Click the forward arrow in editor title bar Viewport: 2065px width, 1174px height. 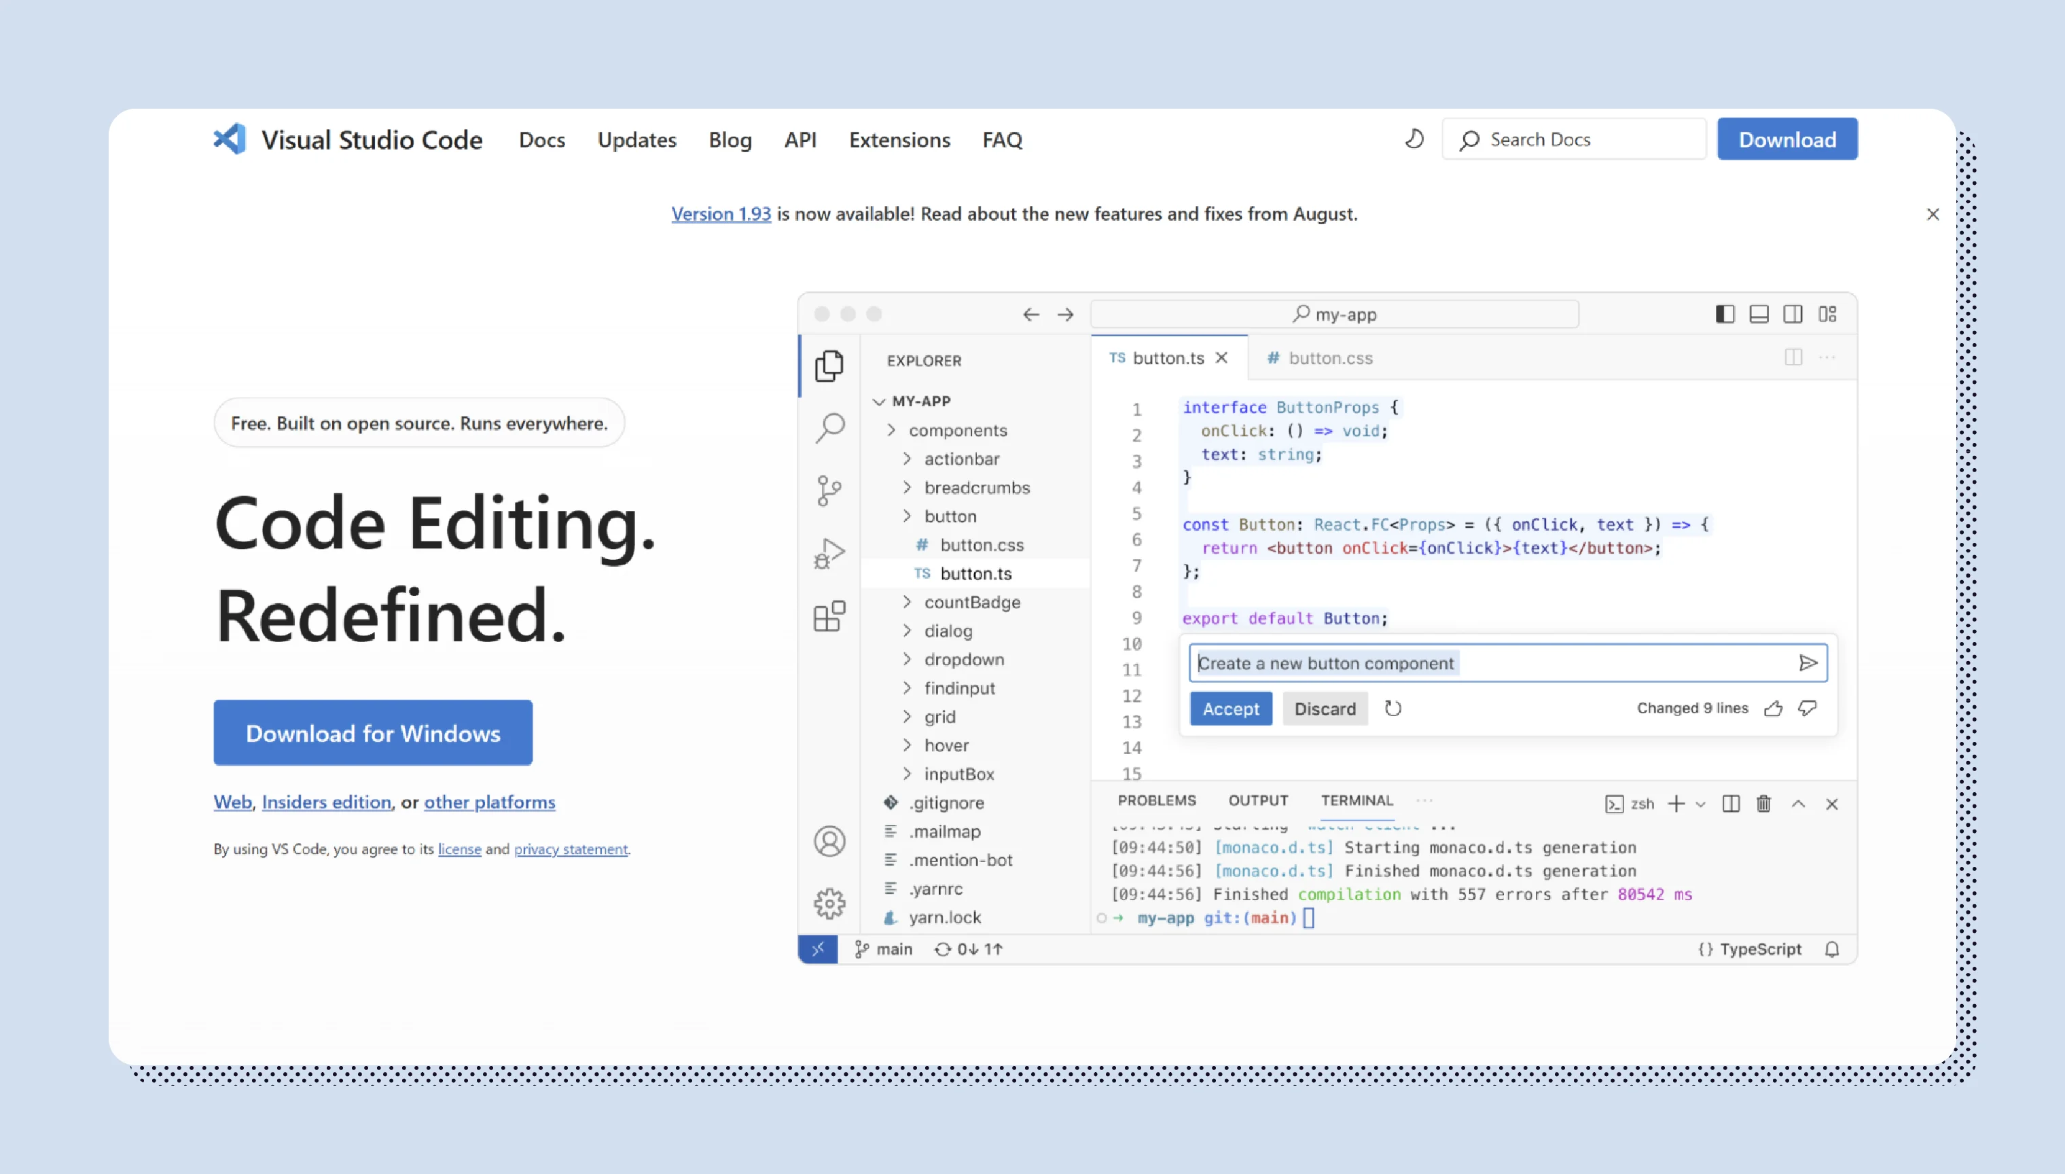[1066, 315]
